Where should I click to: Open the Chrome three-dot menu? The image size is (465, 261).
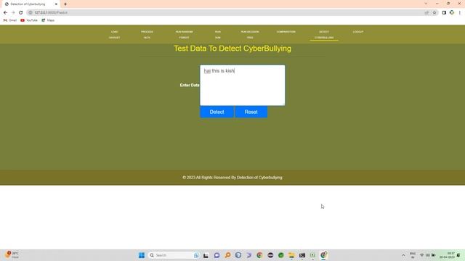click(x=460, y=12)
